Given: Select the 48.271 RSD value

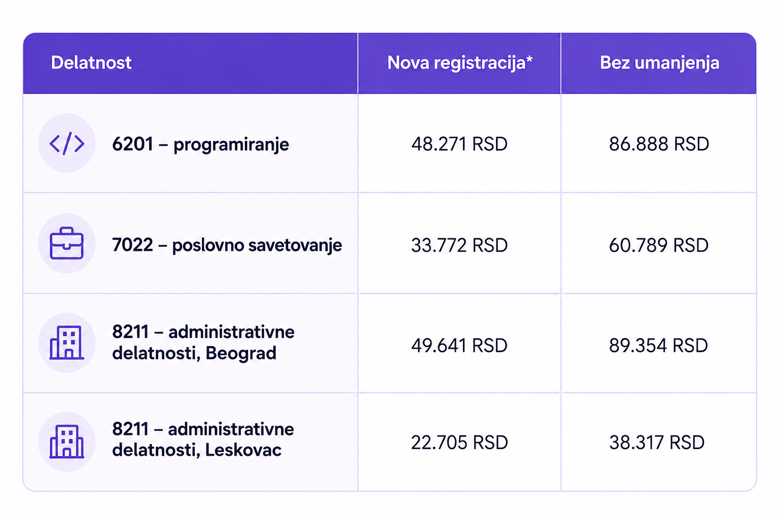Looking at the screenshot, I should [459, 144].
